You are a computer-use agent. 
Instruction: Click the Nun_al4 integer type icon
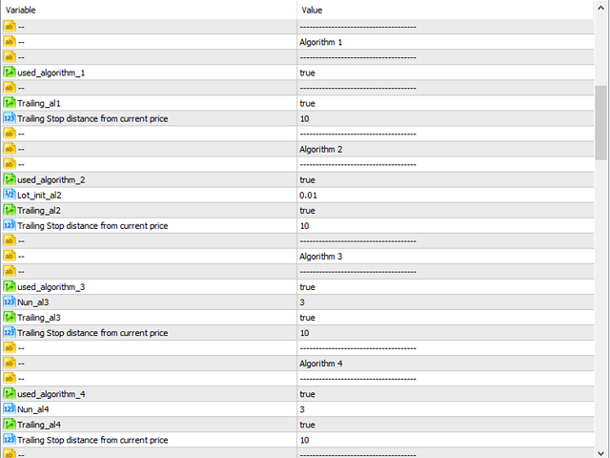point(9,409)
